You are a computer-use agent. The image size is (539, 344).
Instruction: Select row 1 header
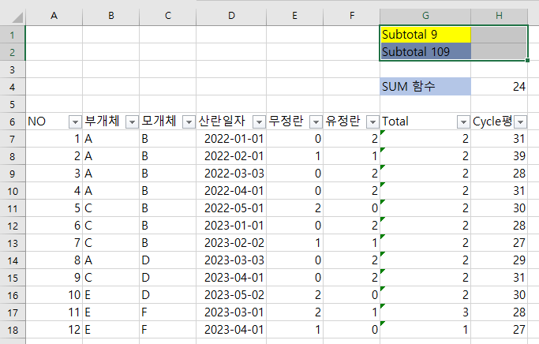(x=13, y=35)
